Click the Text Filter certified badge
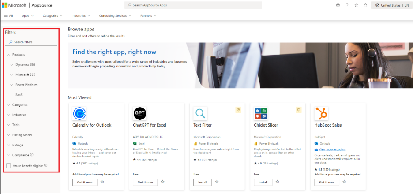Screen dimensions: 413x194 point(238,110)
